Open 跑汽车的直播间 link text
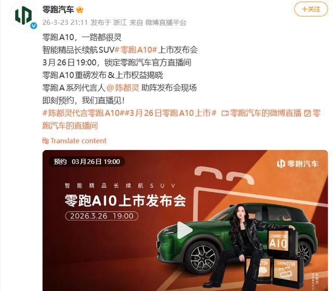This screenshot has height=291, width=333. pyautogui.click(x=70, y=126)
